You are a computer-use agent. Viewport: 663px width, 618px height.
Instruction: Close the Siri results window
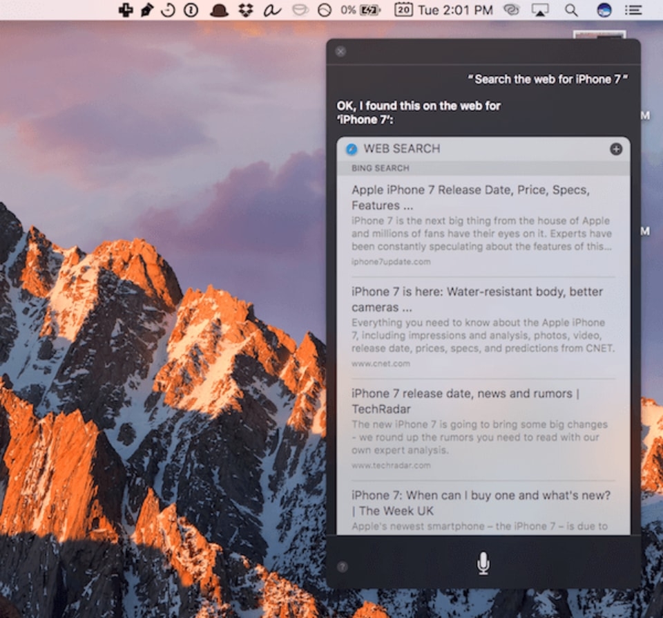[x=340, y=51]
